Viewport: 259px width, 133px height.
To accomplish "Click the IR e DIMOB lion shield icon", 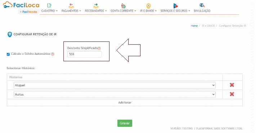I will point(148,6).
